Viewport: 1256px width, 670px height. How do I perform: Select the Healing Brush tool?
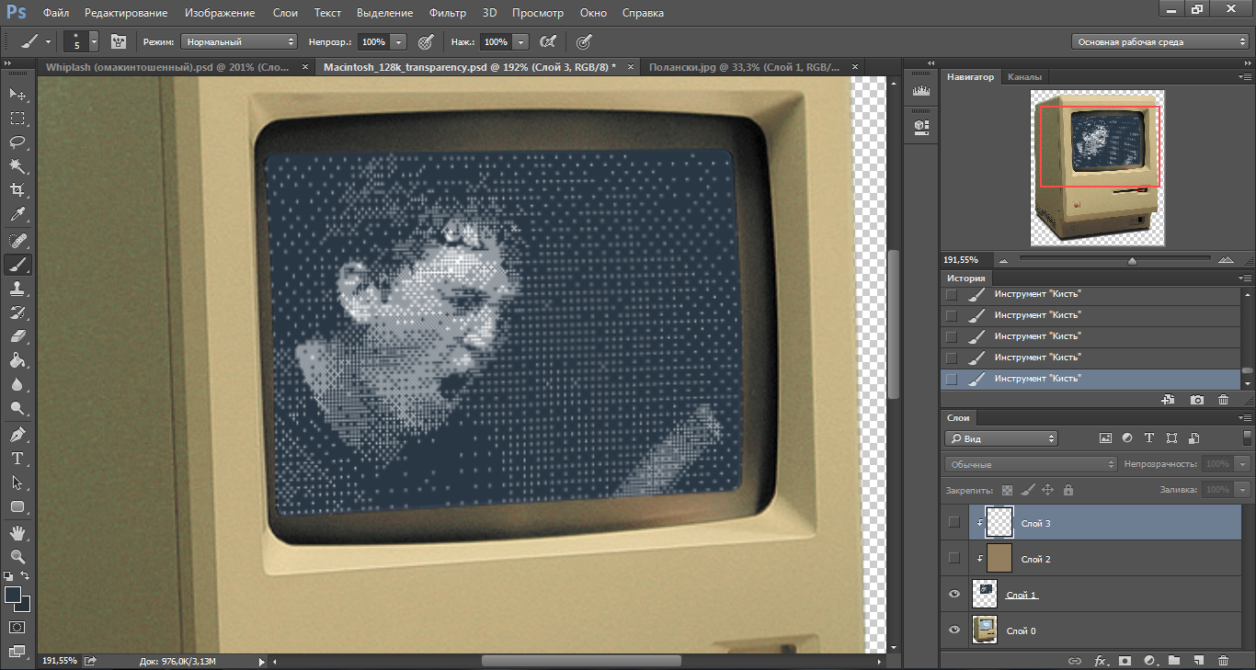17,241
